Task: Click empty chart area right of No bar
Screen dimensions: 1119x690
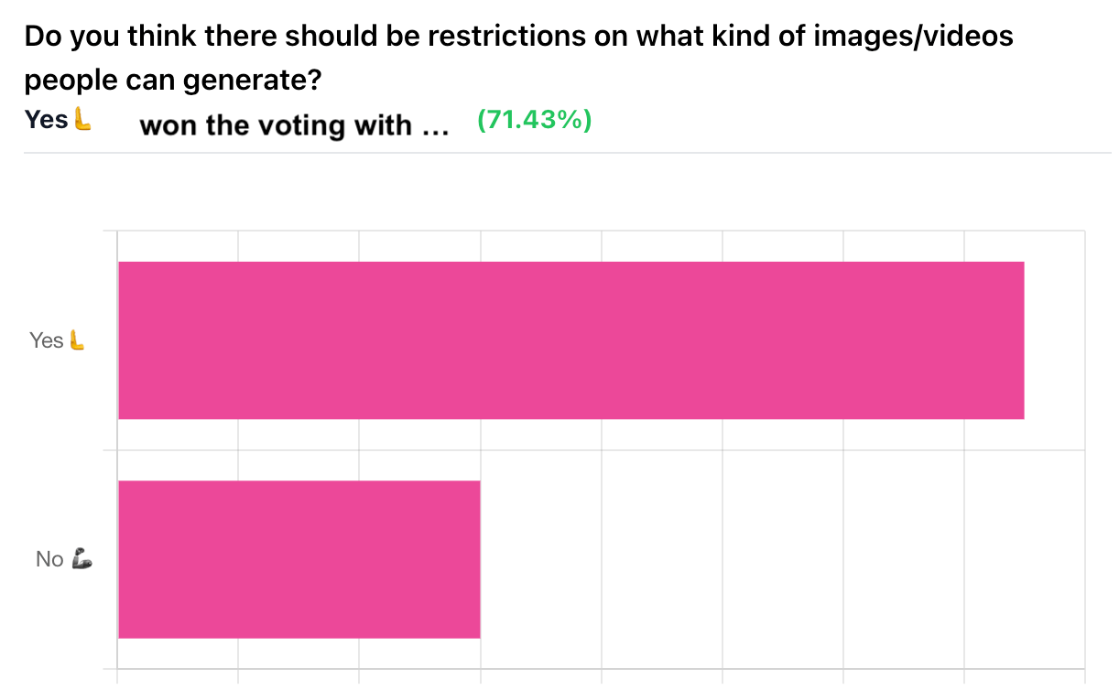Action: [x=783, y=559]
